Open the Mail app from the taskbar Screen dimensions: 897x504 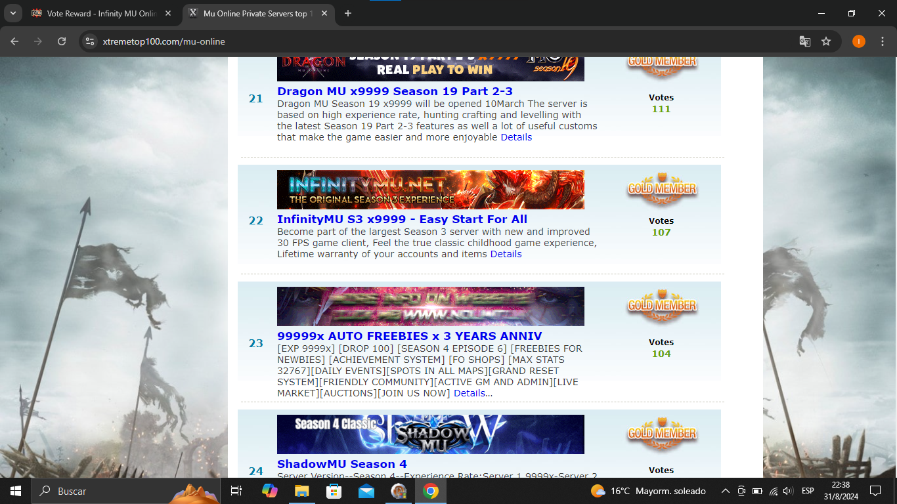point(366,491)
